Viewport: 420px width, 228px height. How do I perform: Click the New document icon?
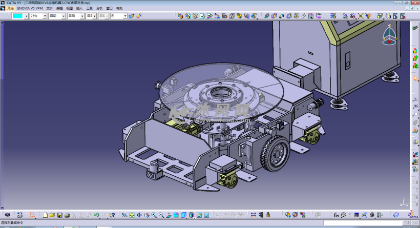[x=45, y=215]
